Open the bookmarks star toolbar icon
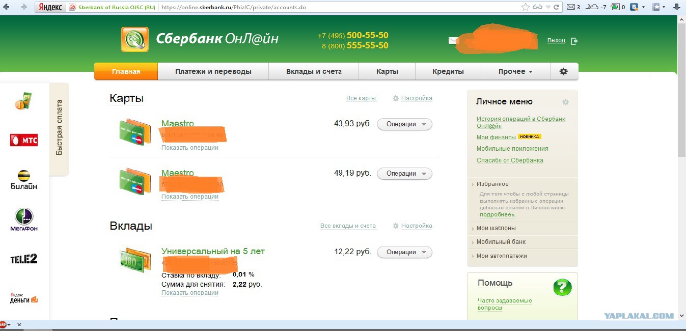Image resolution: width=687 pixels, height=331 pixels. [x=656, y=7]
